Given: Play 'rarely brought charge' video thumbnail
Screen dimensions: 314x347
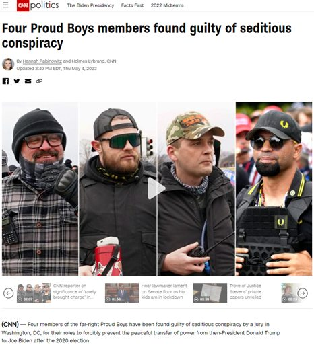Looking at the screenshot, I should [34, 293].
